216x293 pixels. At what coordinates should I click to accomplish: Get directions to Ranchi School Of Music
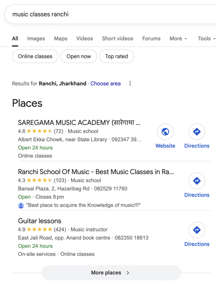tap(197, 181)
